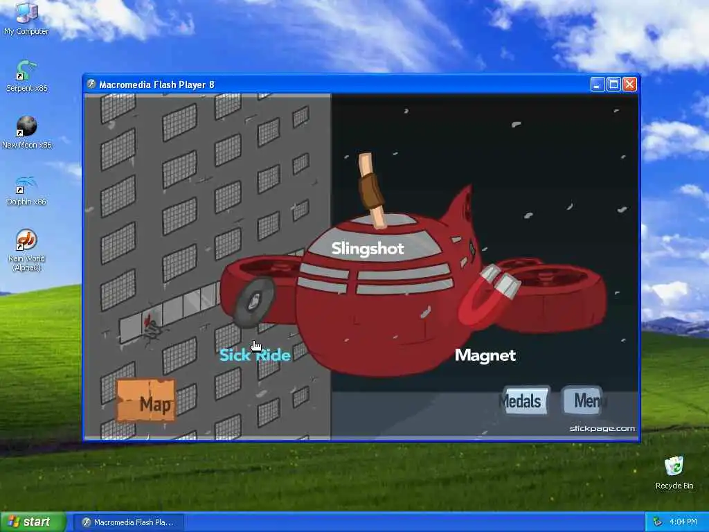Open the orange Map button
709x532 pixels.
click(x=146, y=401)
